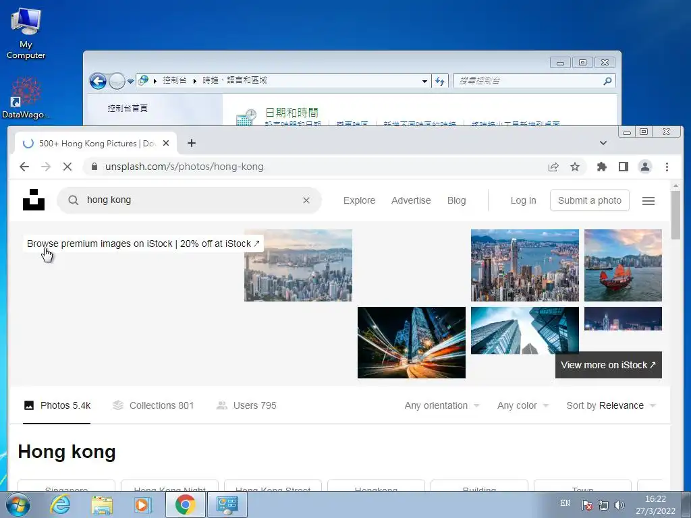Open the Blog link
Screen dimensions: 691x518
456,200
